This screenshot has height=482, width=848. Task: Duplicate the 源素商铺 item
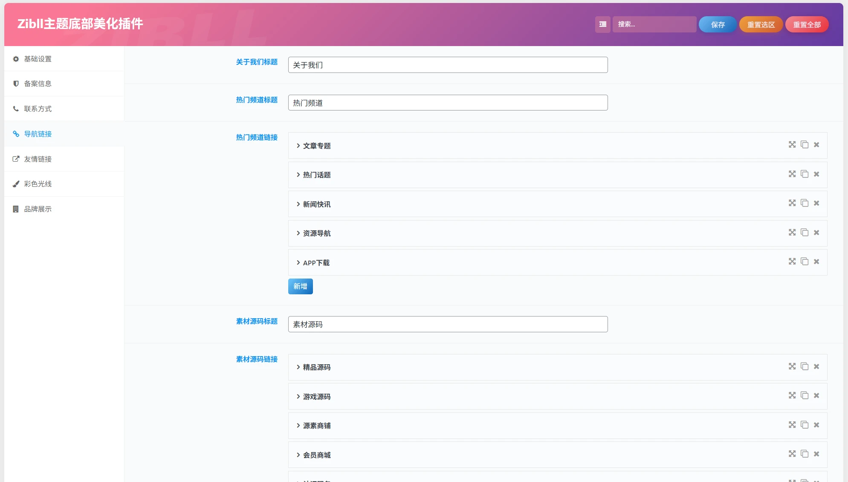tap(804, 425)
